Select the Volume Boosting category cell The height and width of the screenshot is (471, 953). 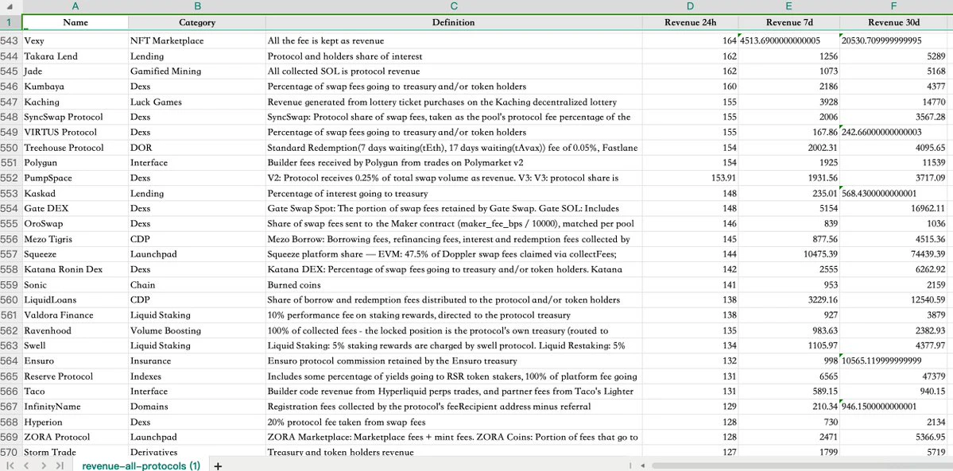coord(197,330)
